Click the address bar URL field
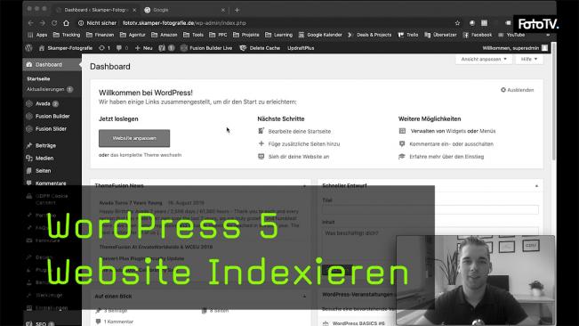The image size is (579, 326). point(266,23)
